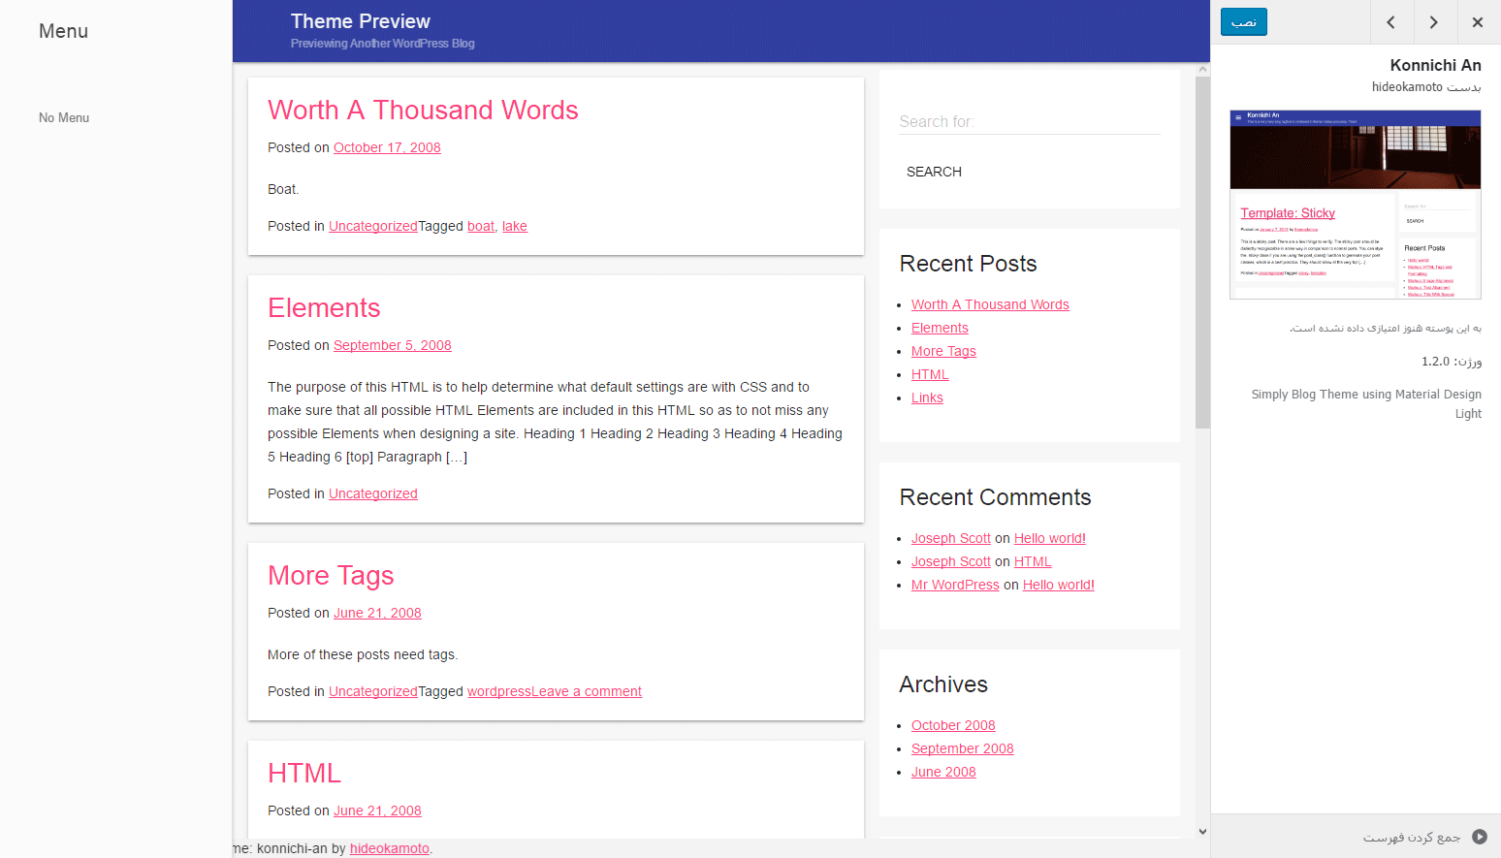
Task: Click the Previewing Another WordPress Blog tagline
Action: [x=383, y=44]
